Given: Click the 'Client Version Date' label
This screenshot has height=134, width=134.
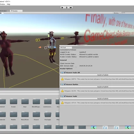Looking at the screenshot, I should [67, 63].
